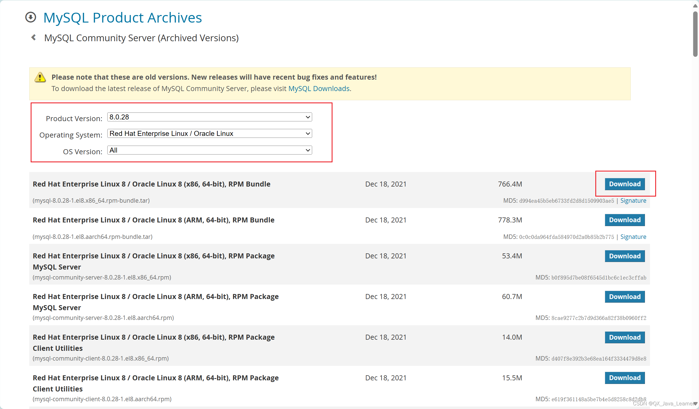The width and height of the screenshot is (699, 409).
Task: Click filename mysql-8.0.28-1.el8.aarch64.rpm-bundle.tar
Action: pos(93,237)
